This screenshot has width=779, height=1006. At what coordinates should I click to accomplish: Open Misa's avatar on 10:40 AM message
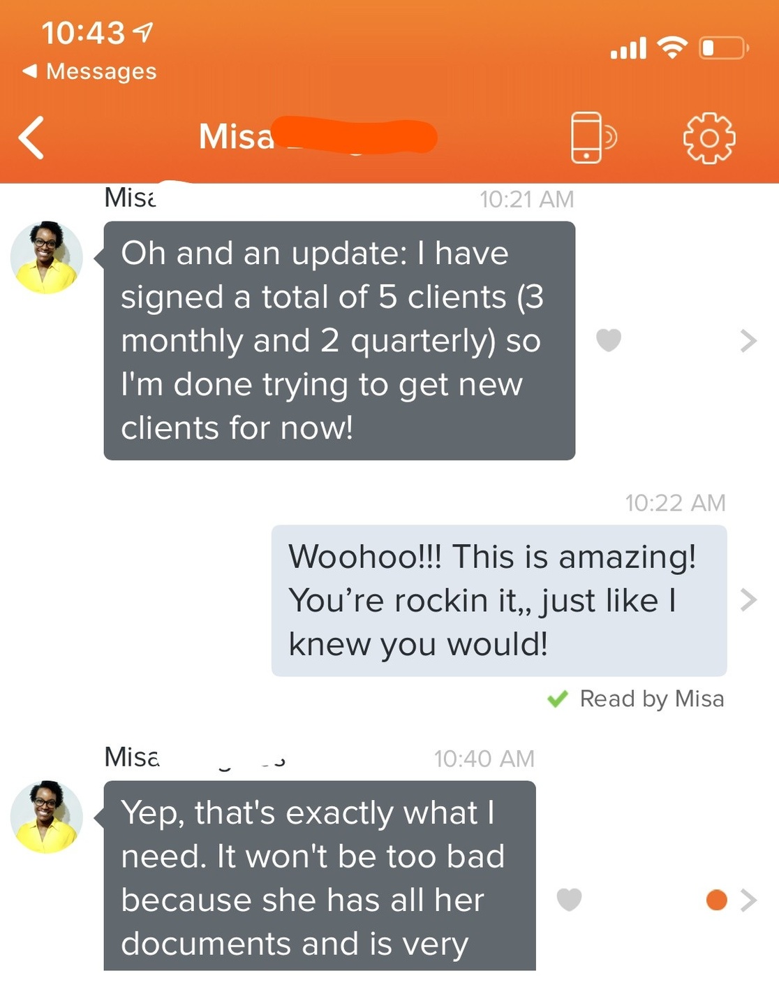click(x=47, y=817)
